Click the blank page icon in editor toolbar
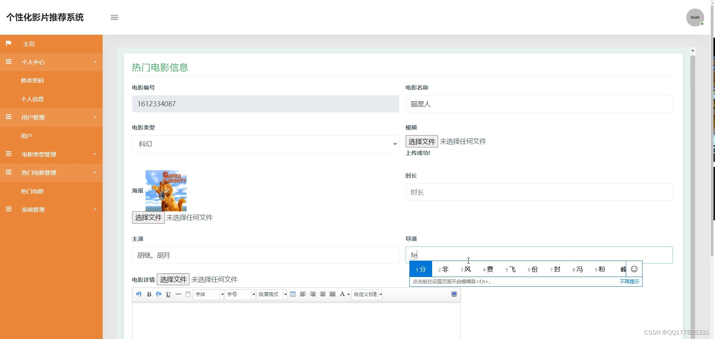Screen dimensions: 715x339 click(188, 294)
